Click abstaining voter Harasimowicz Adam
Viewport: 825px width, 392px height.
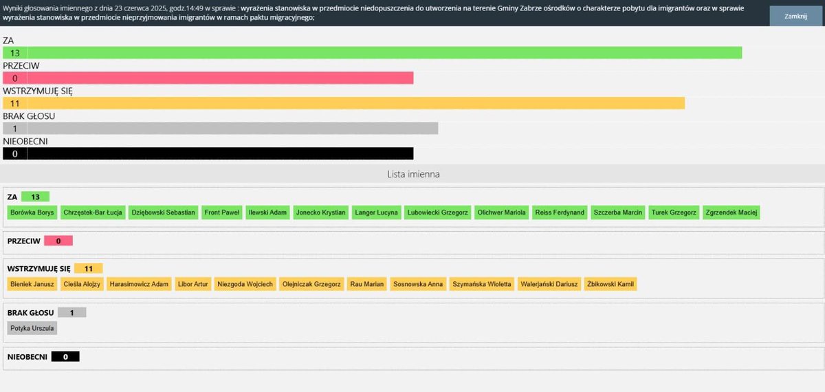[x=140, y=284]
